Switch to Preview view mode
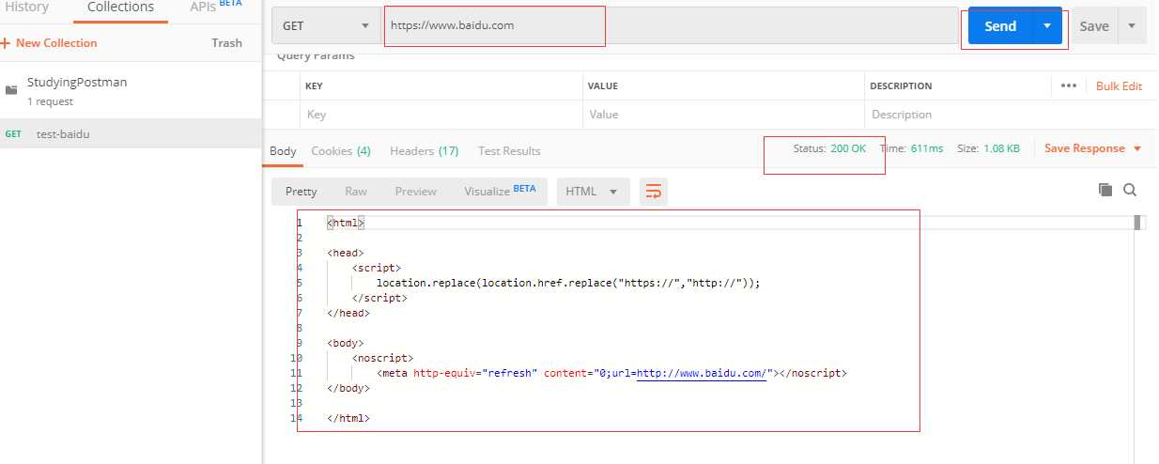Viewport: 1159px width, 464px height. (416, 192)
